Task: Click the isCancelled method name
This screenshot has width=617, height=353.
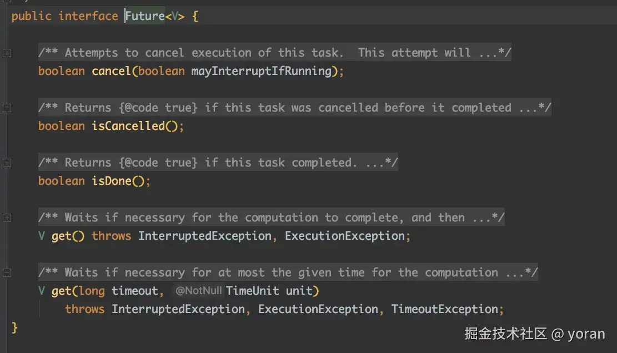Action: pos(128,126)
